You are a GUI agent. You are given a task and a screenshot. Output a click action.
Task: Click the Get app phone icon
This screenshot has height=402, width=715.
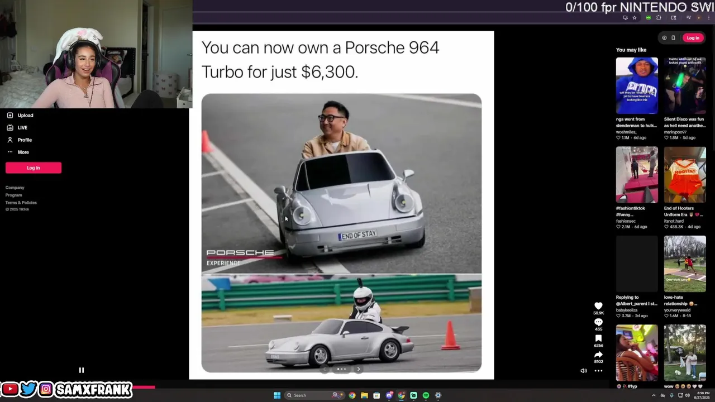[x=673, y=37]
